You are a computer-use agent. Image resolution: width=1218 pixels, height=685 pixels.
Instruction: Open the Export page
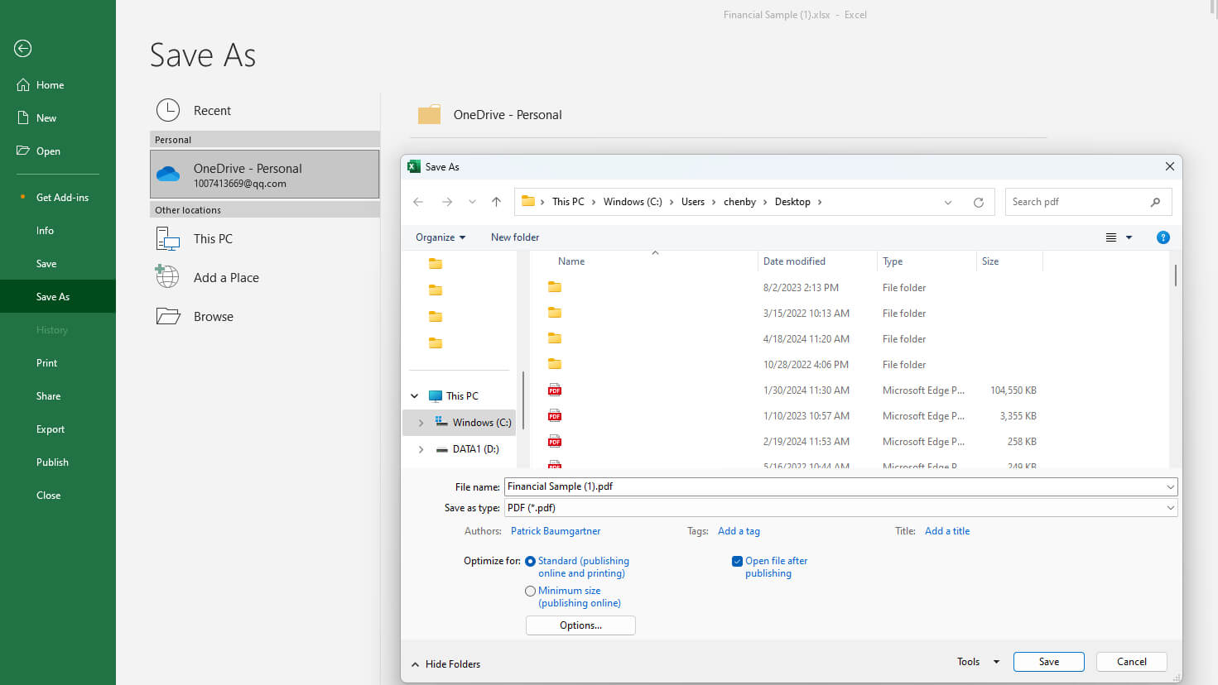pos(50,429)
